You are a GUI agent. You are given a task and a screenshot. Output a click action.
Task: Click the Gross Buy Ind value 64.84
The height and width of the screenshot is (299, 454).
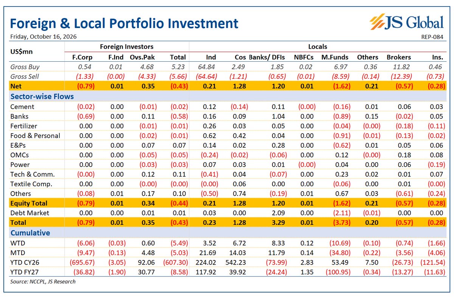208,67
